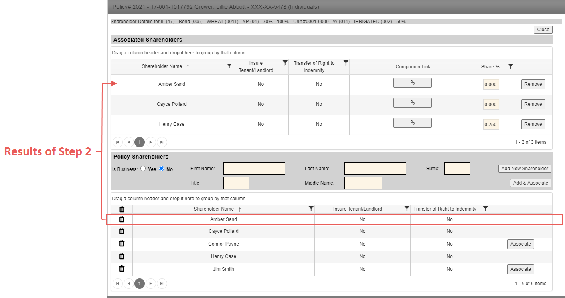The height and width of the screenshot is (298, 565).
Task: Filter Policy Shareholders Insure Tenant/Landlord column
Action: coord(407,209)
